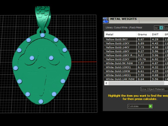Click the bottommost blue gem on the pendant
The width and height of the screenshot is (168, 126).
tap(41, 101)
